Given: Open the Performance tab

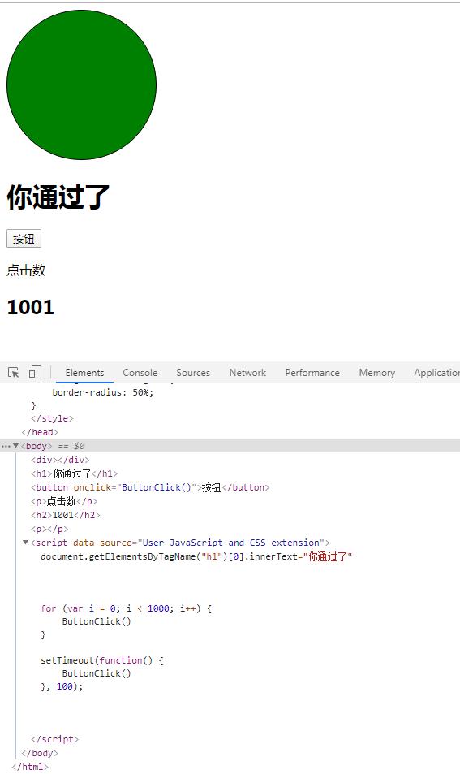Looking at the screenshot, I should 312,373.
